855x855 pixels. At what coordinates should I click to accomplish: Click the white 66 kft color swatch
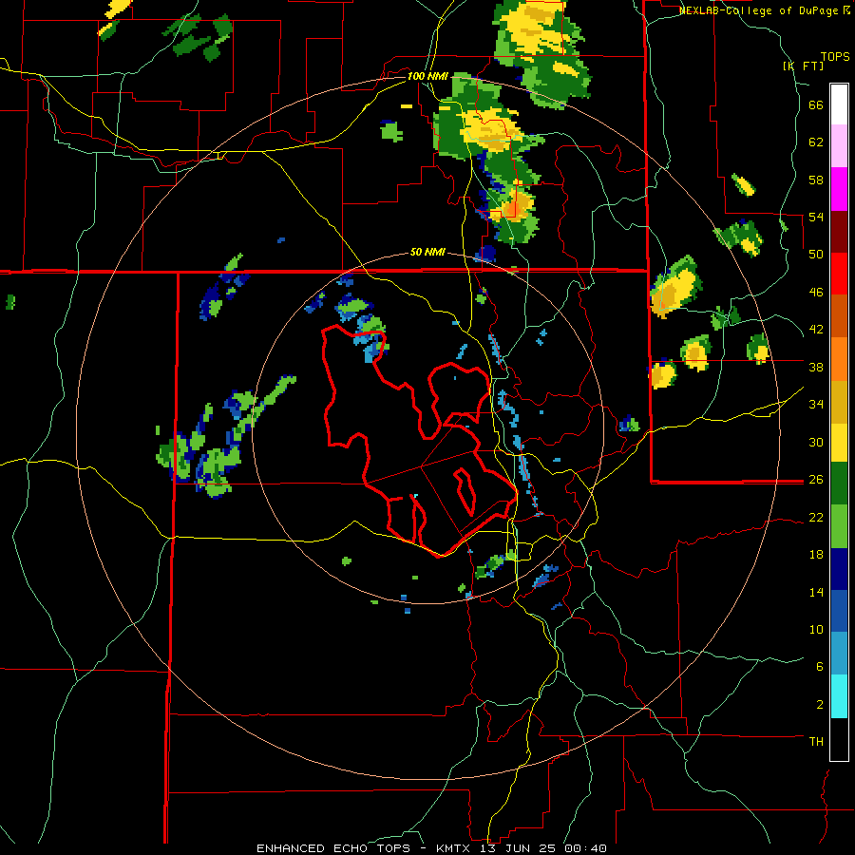tap(839, 104)
